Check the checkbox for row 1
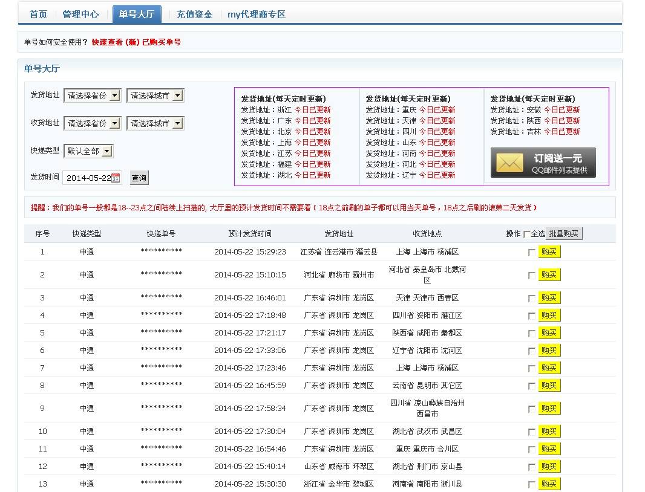 (531, 253)
